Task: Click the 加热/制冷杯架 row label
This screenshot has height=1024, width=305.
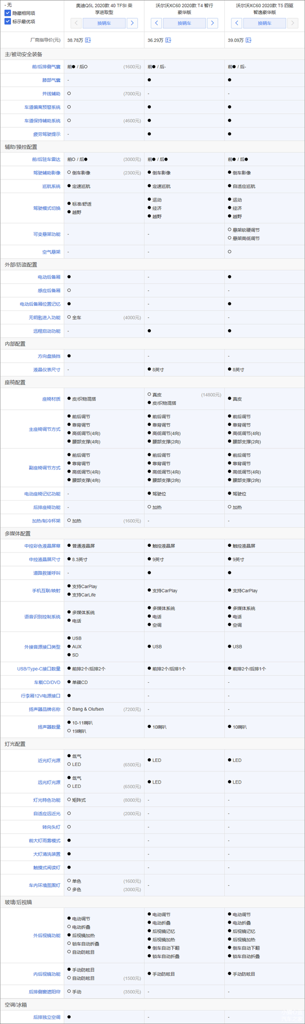Action: [x=46, y=521]
